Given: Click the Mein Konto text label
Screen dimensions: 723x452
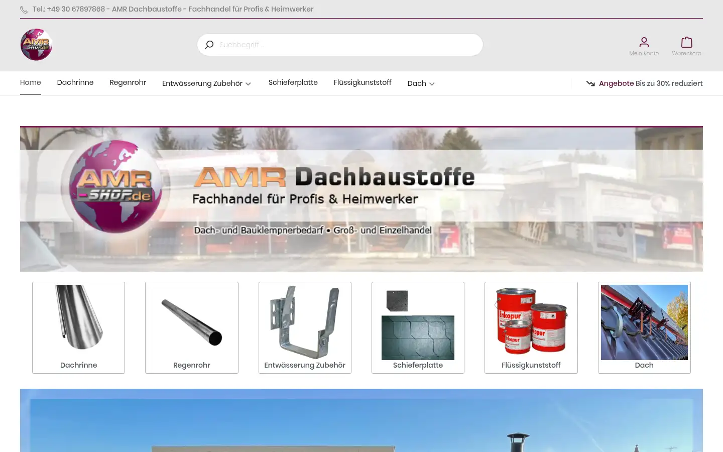Looking at the screenshot, I should (x=644, y=53).
